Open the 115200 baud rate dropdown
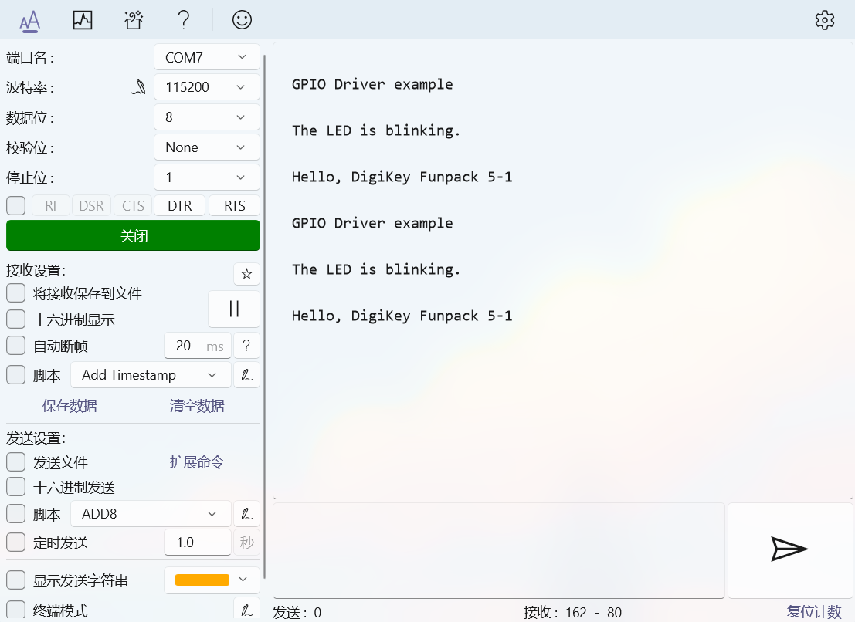The height and width of the screenshot is (622, 855). [x=206, y=87]
